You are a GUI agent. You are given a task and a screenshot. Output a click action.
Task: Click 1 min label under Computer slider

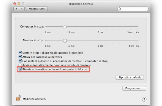[47, 32]
